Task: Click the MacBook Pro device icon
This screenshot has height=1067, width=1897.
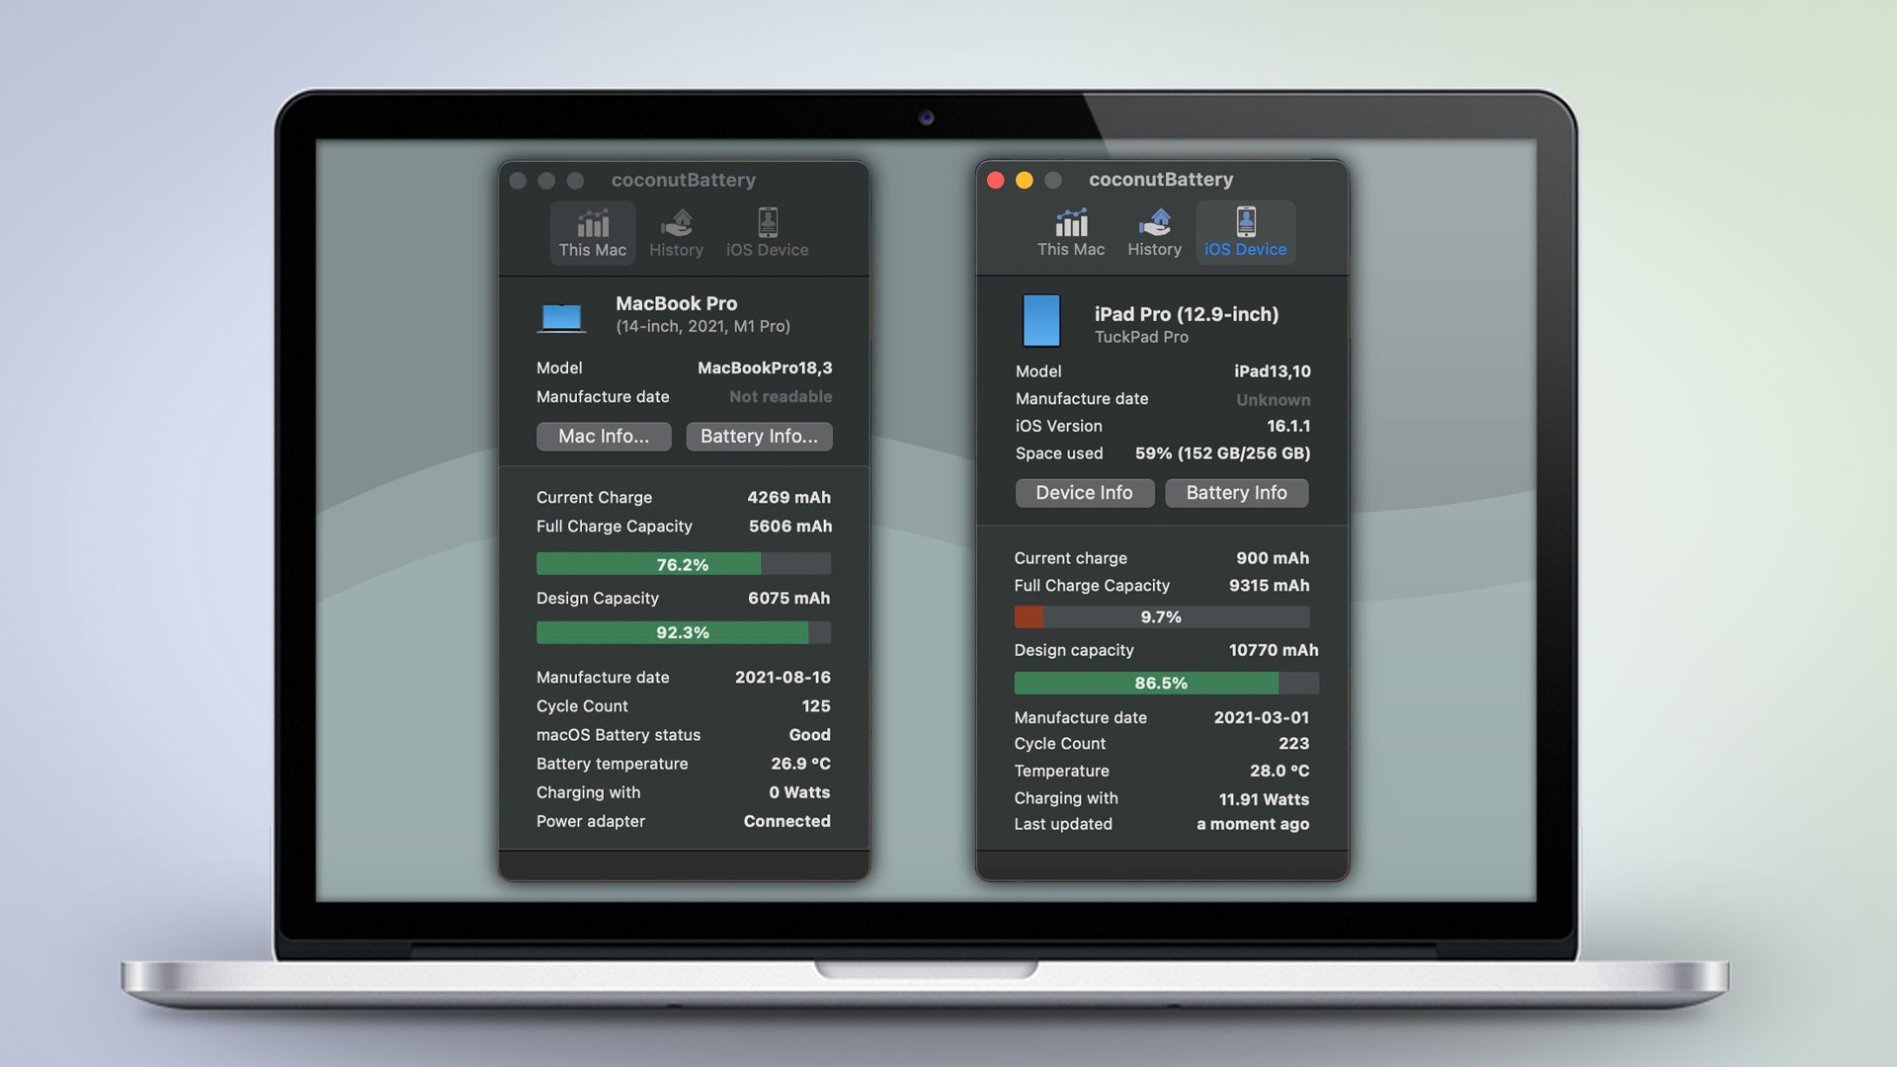Action: click(x=561, y=318)
